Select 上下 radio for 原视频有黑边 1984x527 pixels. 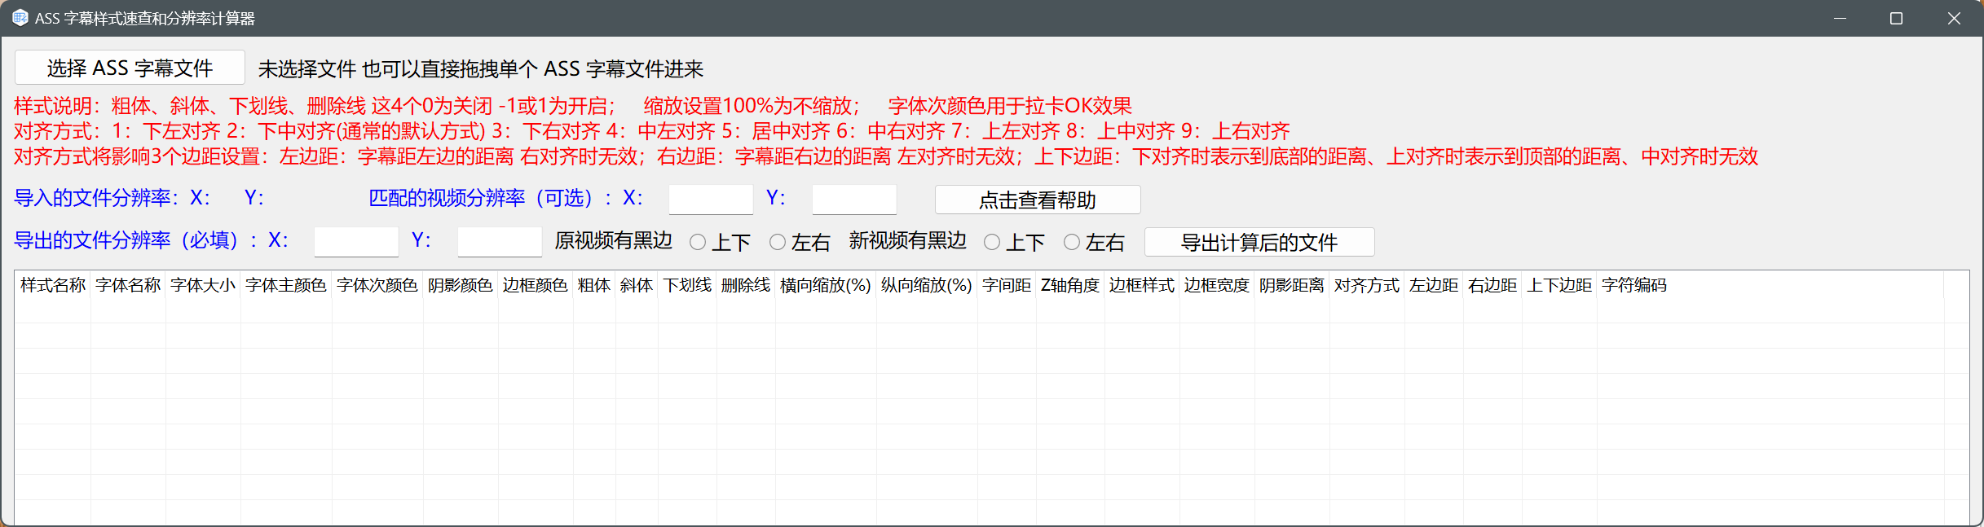point(720,242)
